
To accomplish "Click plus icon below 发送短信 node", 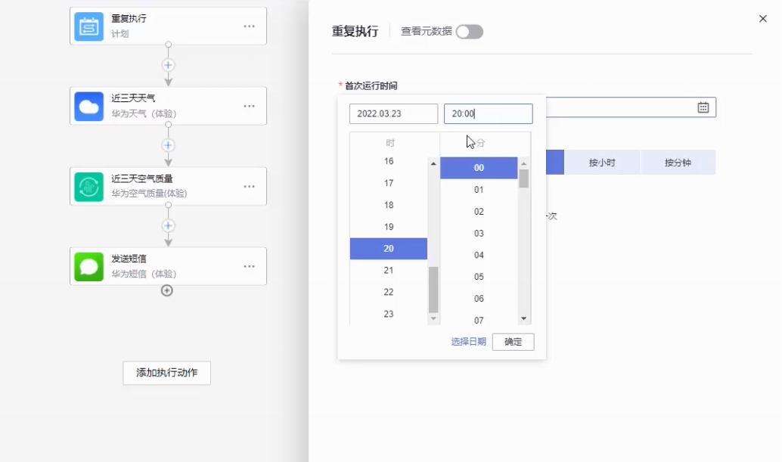I will [x=167, y=290].
